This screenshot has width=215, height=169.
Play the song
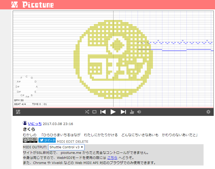(113, 112)
